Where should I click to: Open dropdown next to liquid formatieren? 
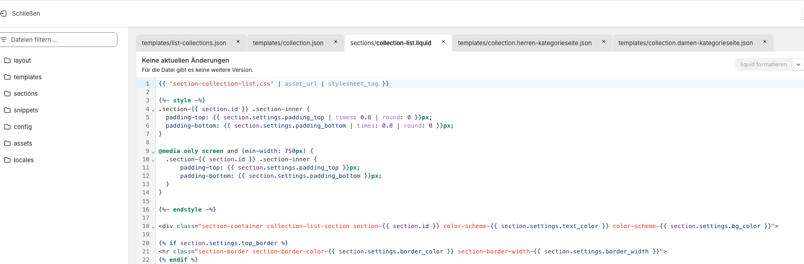click(798, 65)
